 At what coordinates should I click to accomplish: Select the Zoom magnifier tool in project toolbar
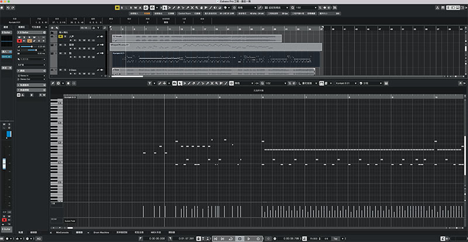tap(197, 8)
